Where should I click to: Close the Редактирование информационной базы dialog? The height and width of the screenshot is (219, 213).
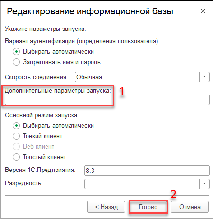[x=203, y=11]
